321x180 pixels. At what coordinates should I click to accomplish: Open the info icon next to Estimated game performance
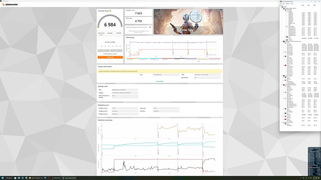(150, 27)
